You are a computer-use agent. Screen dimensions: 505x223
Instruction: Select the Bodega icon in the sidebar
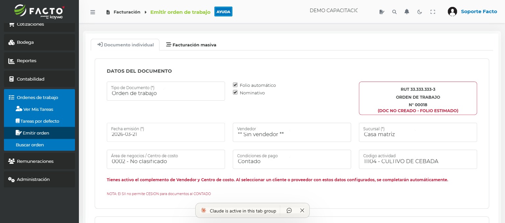[12, 42]
